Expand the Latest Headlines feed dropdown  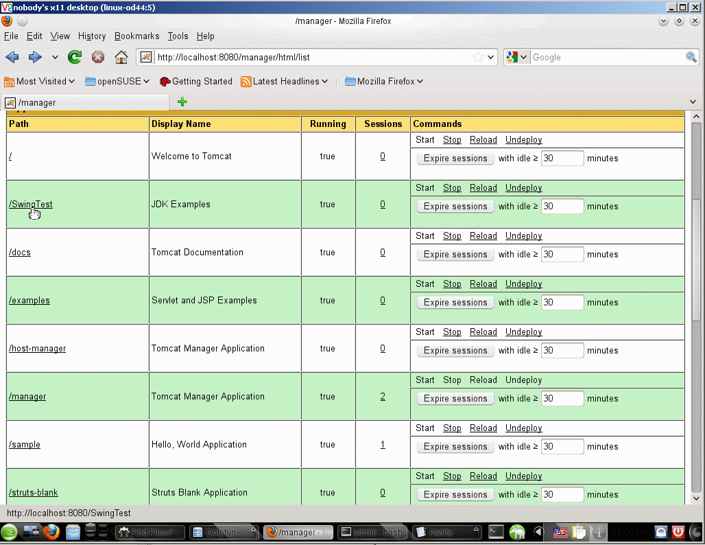coord(284,82)
